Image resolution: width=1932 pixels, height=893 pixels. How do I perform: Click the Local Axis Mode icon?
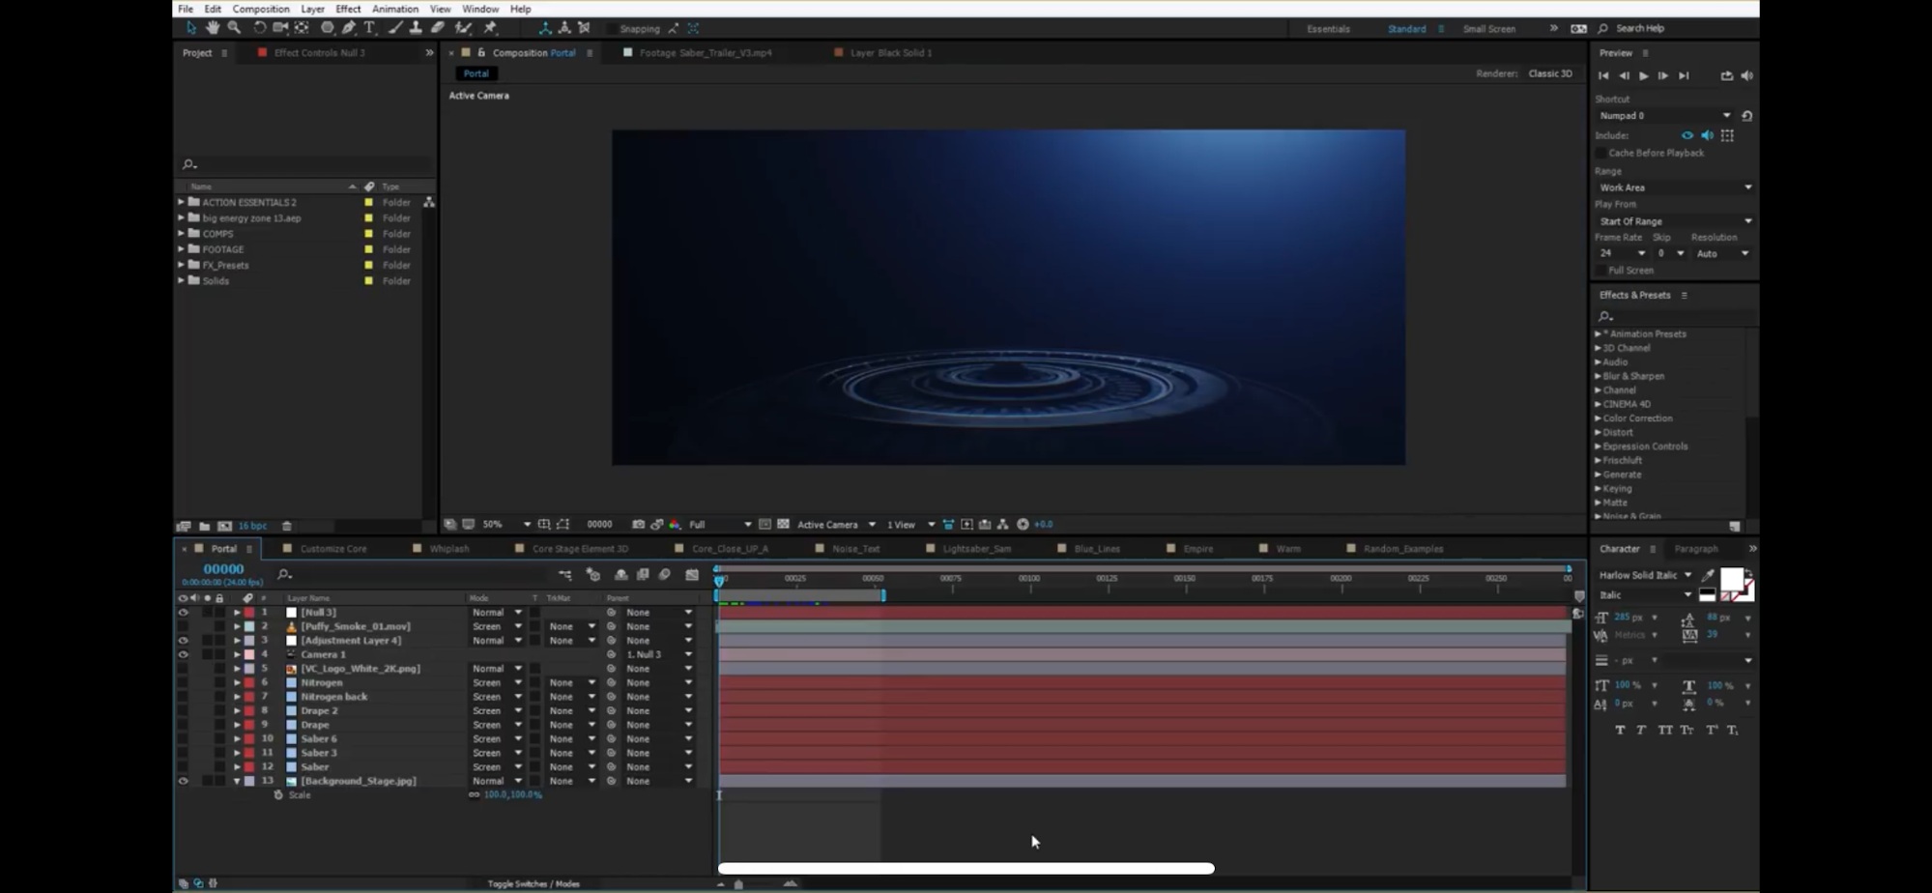545,28
